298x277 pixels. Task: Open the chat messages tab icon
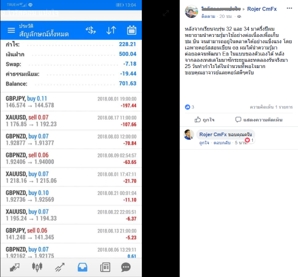[x=126, y=267]
